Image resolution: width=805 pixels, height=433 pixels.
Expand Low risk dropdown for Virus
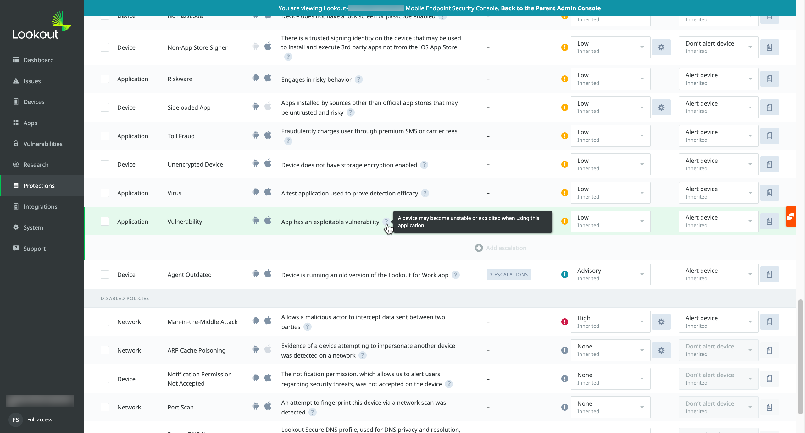(610, 193)
